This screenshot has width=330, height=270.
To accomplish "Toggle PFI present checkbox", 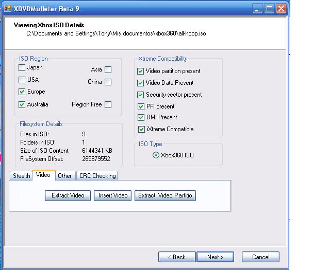I will coord(141,106).
